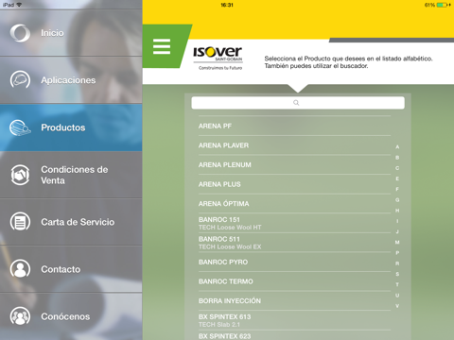This screenshot has height=340, width=454.
Task: Jump to letter M in alphabet index
Action: pyautogui.click(x=397, y=242)
